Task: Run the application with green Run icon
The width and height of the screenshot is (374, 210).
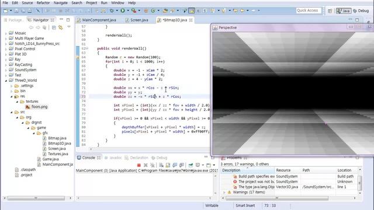Action: [x=123, y=10]
